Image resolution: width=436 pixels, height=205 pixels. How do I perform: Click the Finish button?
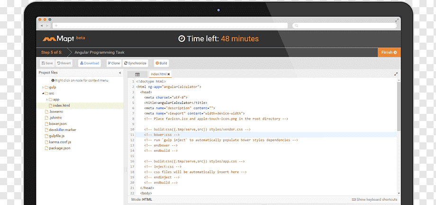389,52
